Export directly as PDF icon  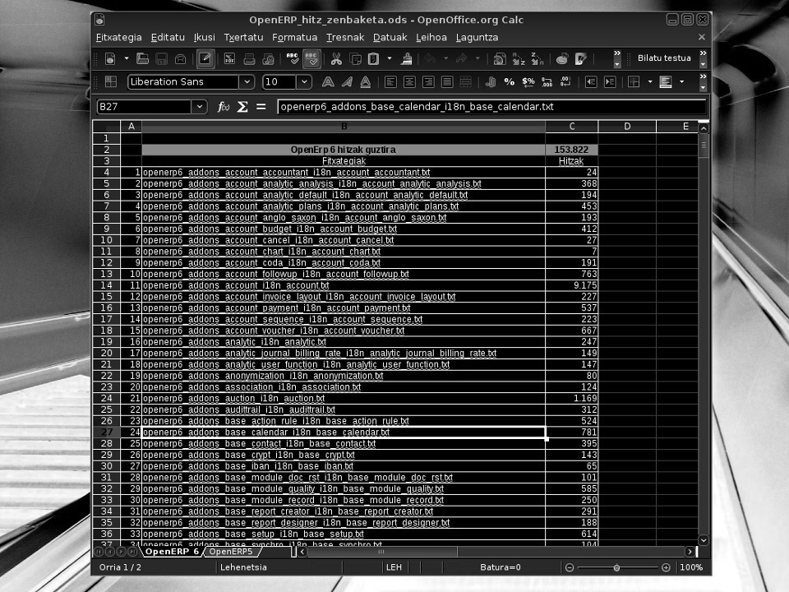click(x=229, y=59)
